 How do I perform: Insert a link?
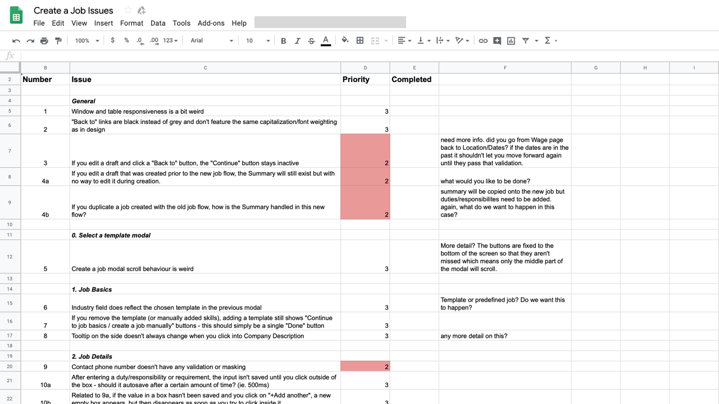click(x=483, y=40)
